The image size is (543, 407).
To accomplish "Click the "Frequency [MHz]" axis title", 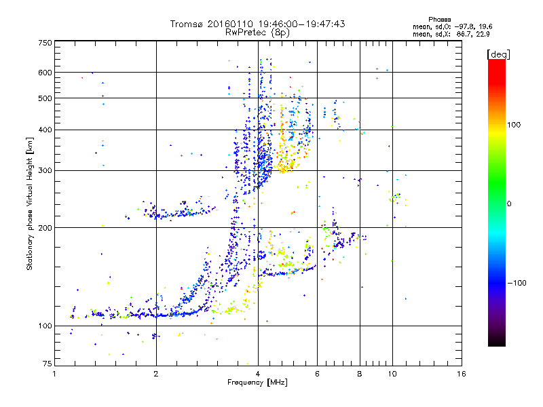I will 257,383.
